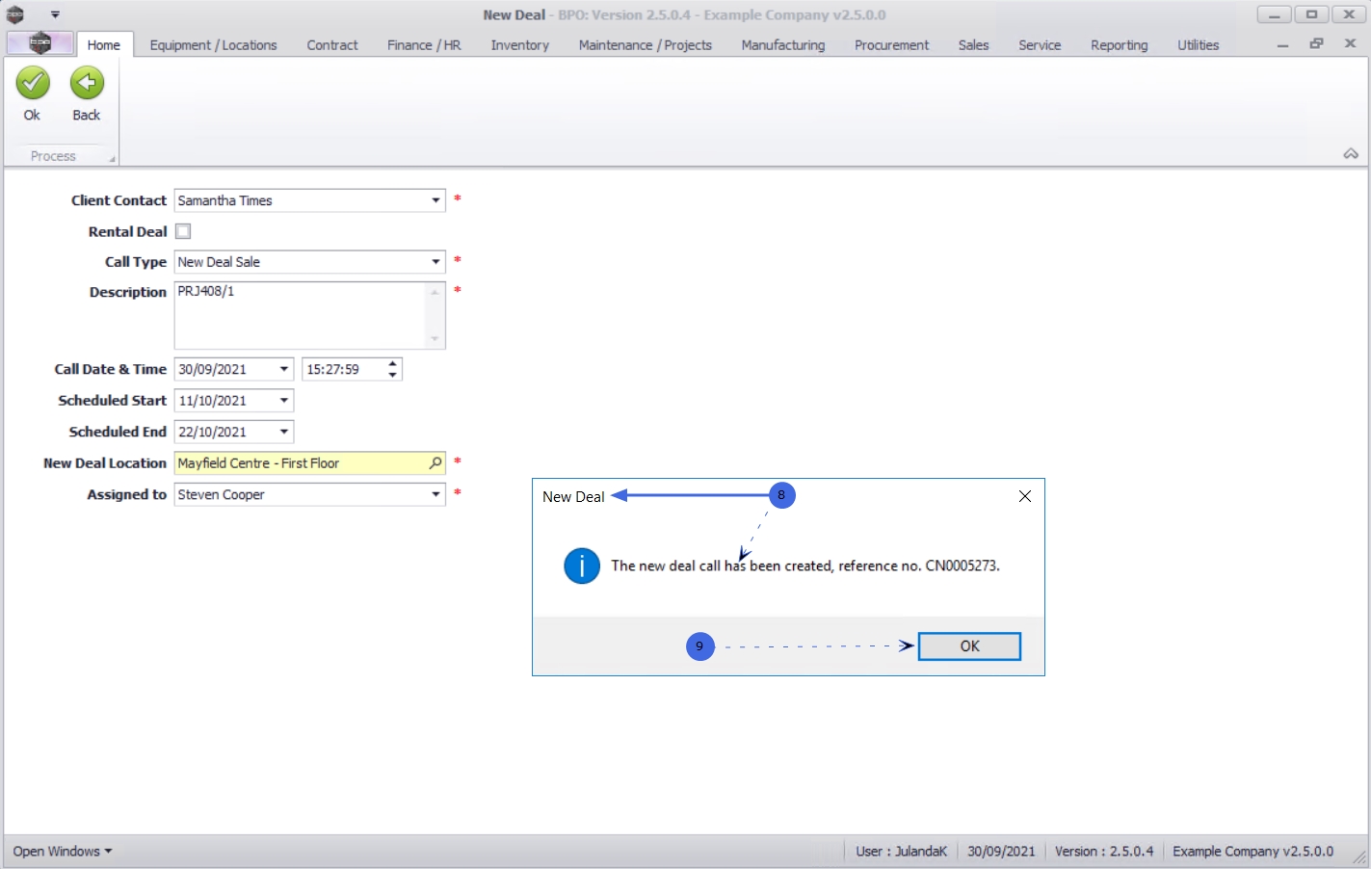Open the BPO application logo menu
The height and width of the screenshot is (869, 1371).
point(40,43)
